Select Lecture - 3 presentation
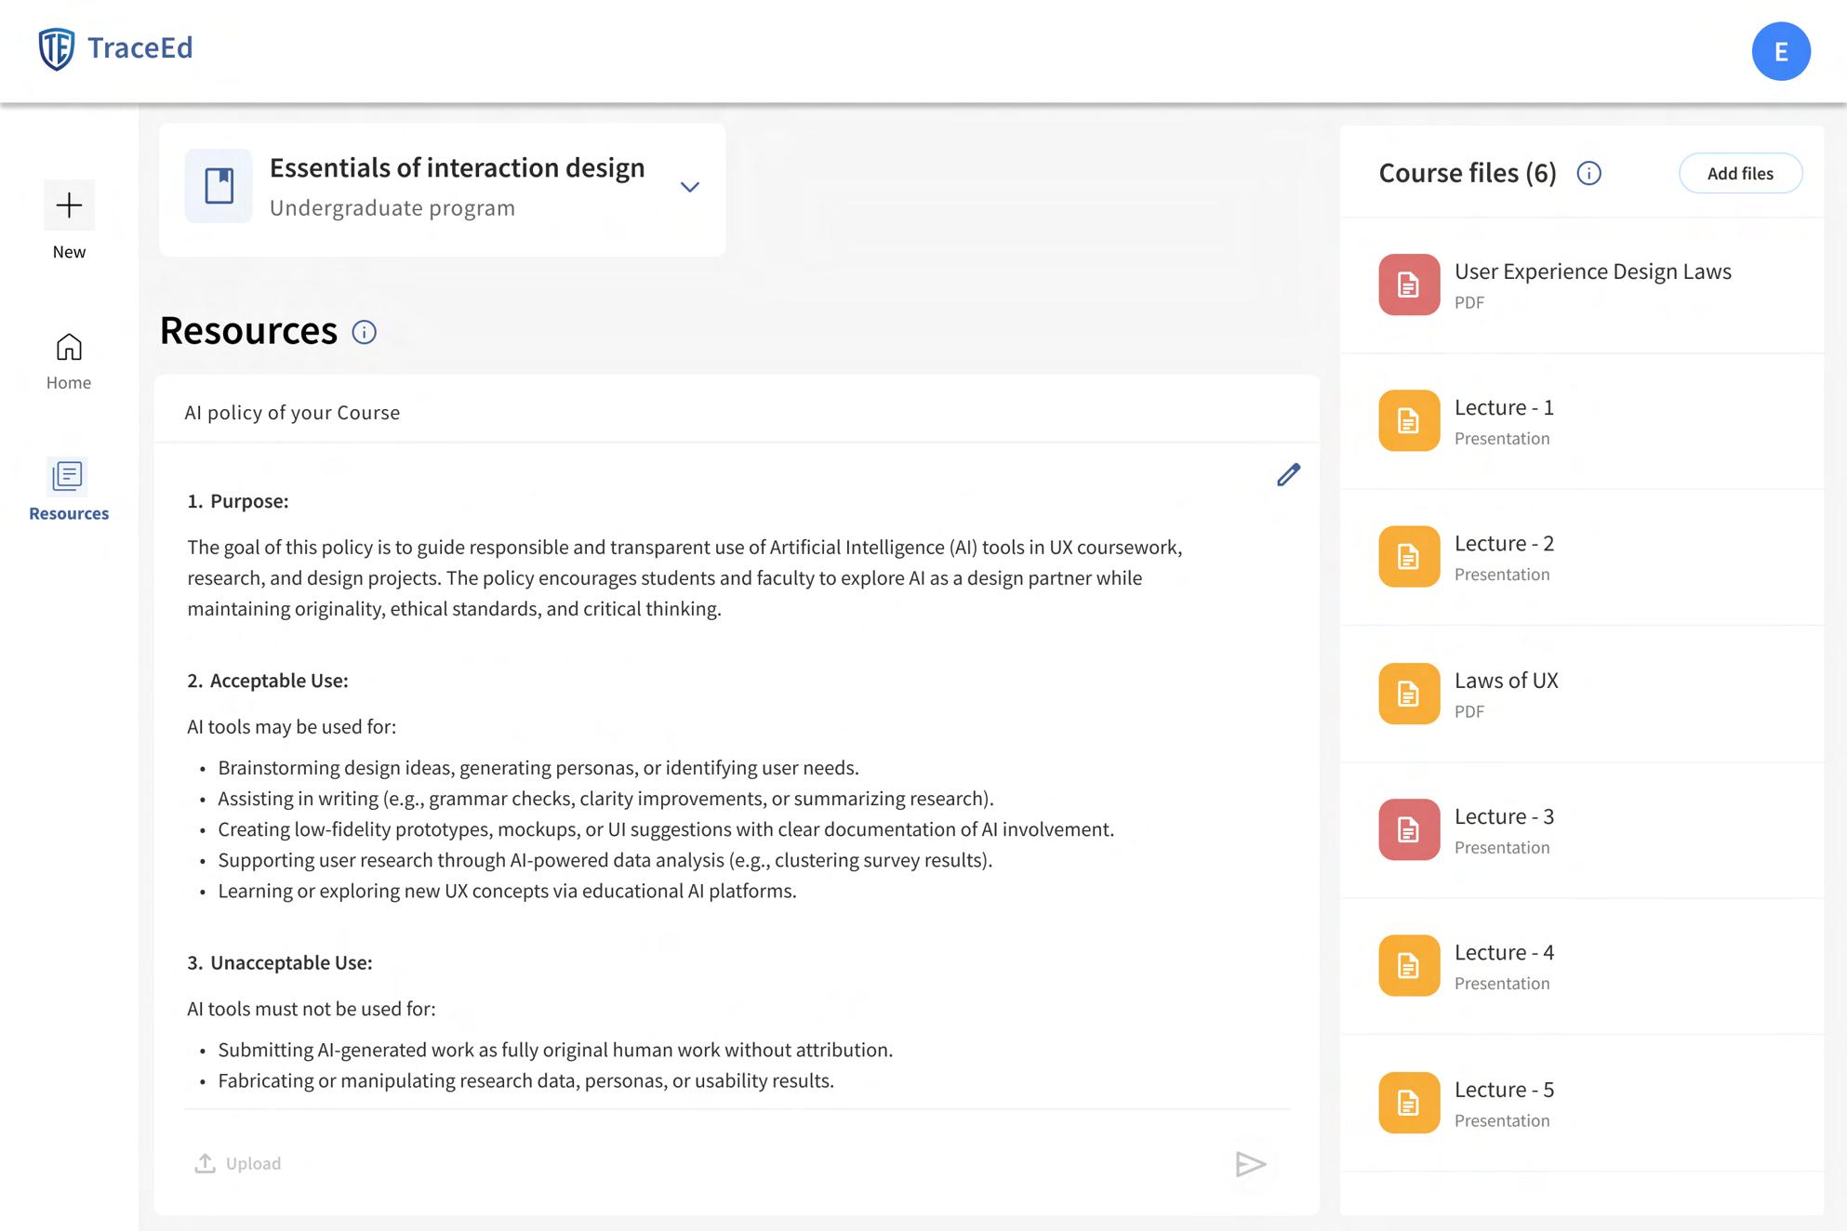The height and width of the screenshot is (1231, 1847). pos(1503,817)
